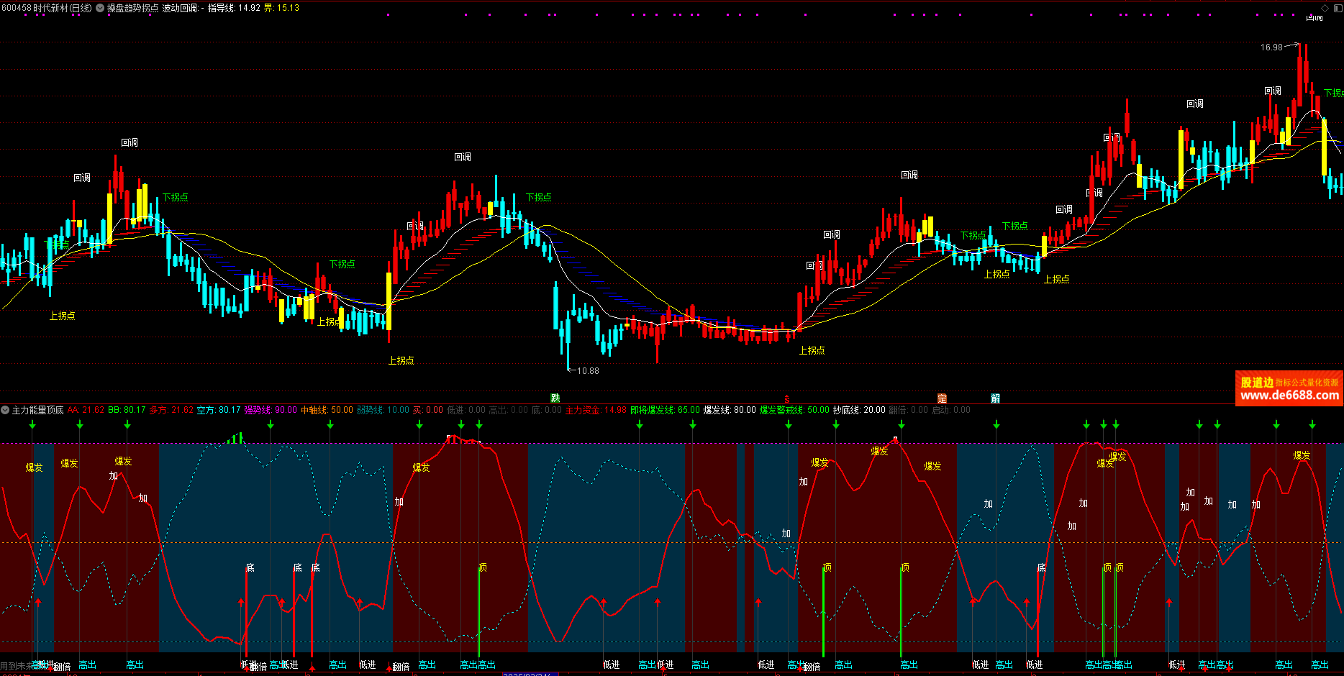Toggle the side panel layout icon

pyautogui.click(x=1338, y=8)
